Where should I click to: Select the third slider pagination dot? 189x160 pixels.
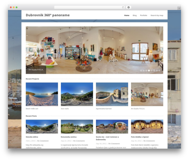[146, 70]
